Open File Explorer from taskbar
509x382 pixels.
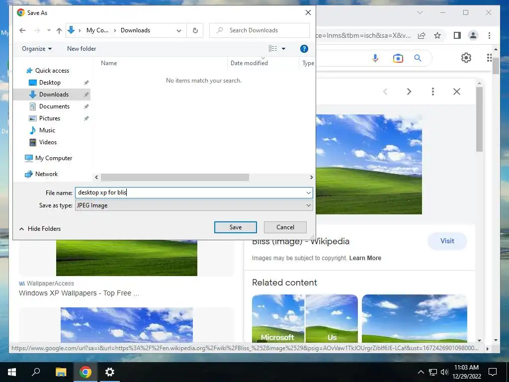pos(61,372)
